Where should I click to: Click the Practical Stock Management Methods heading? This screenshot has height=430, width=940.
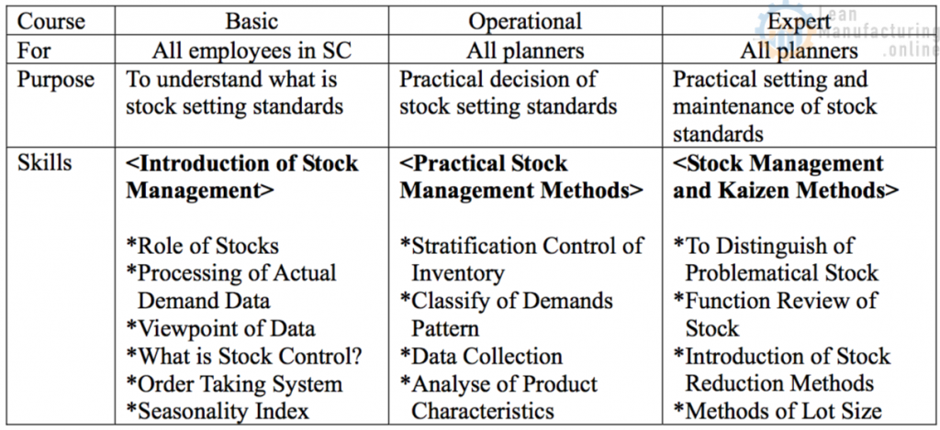pos(521,177)
